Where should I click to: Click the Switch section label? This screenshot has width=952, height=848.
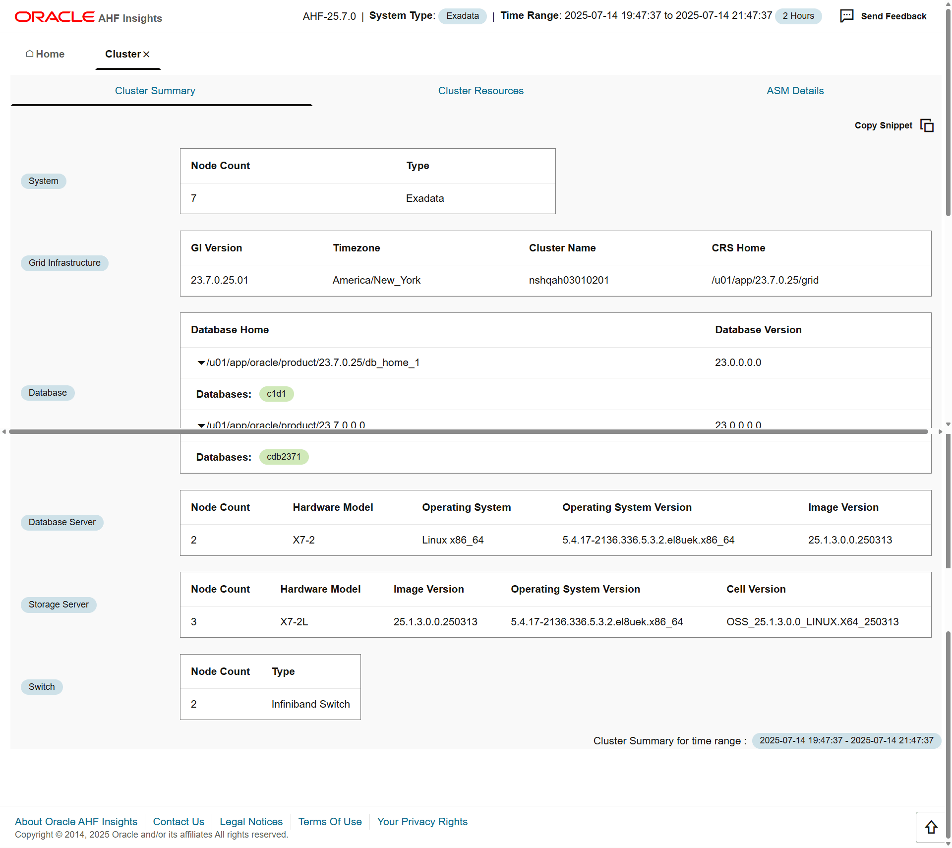[x=42, y=687]
